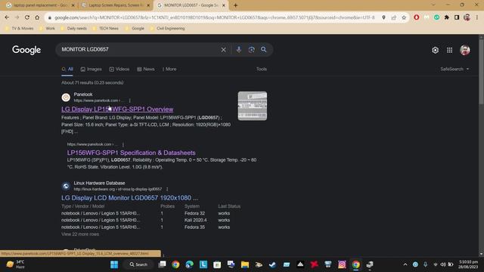Viewport: 484px width, 272px height.
Task: Open the extensions puzzle piece menu
Action: tap(447, 17)
